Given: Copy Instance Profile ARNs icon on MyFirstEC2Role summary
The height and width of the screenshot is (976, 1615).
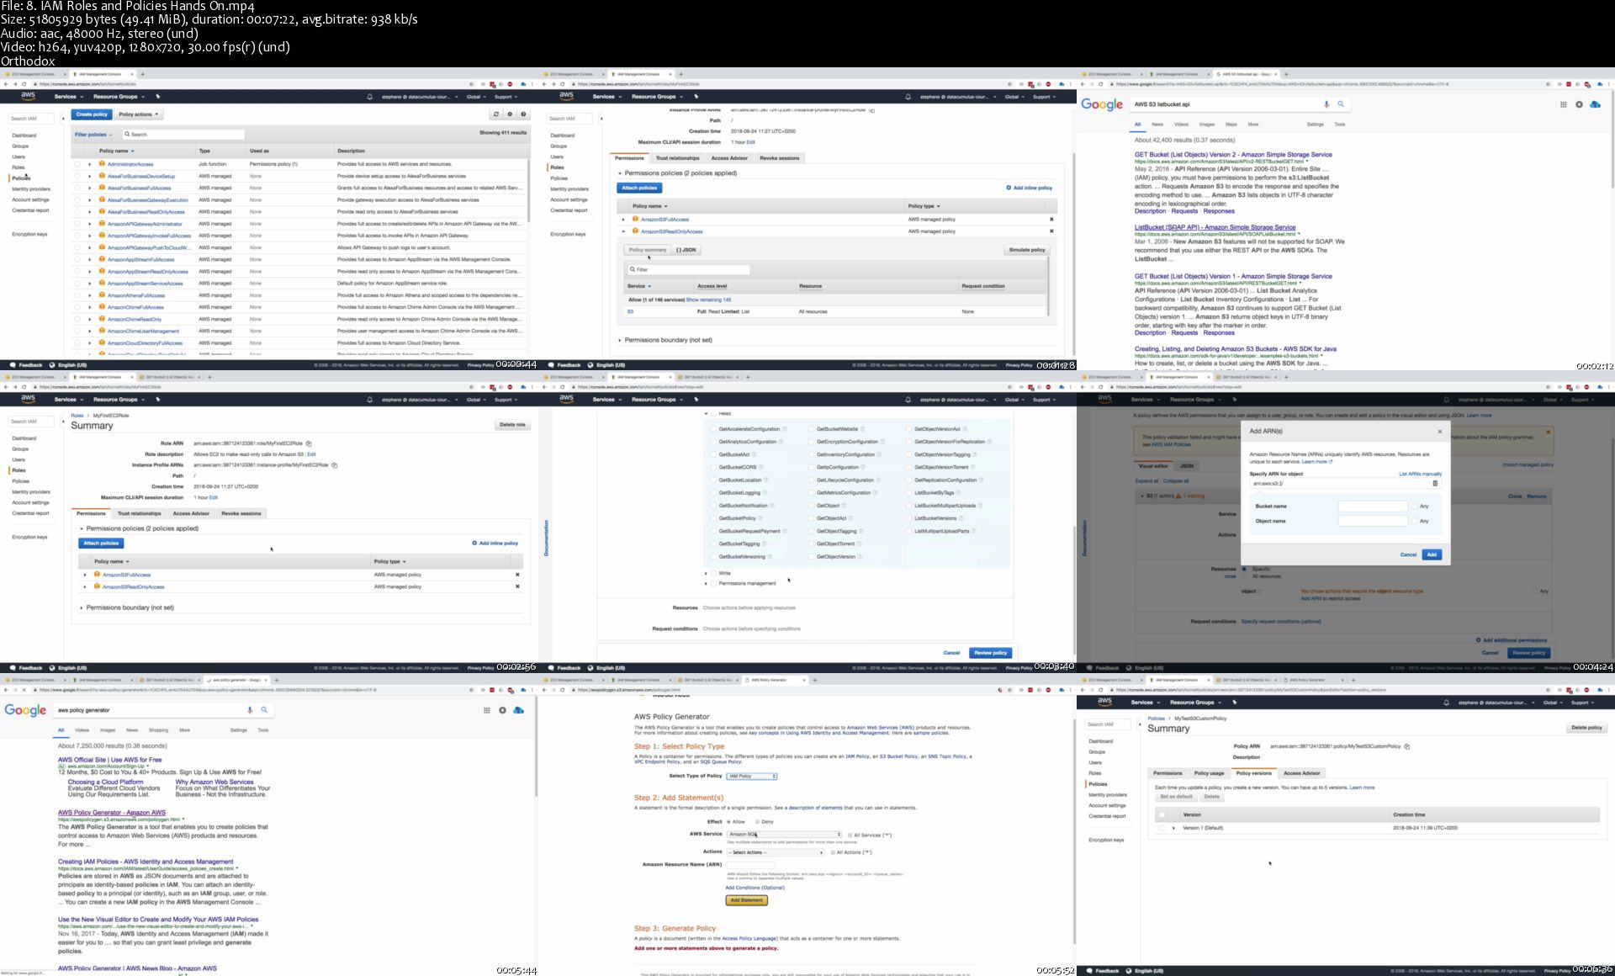Looking at the screenshot, I should (335, 465).
